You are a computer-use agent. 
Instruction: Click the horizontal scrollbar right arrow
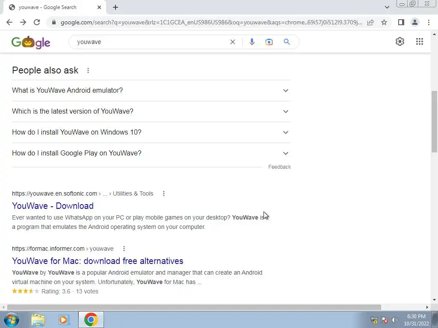(427, 307)
